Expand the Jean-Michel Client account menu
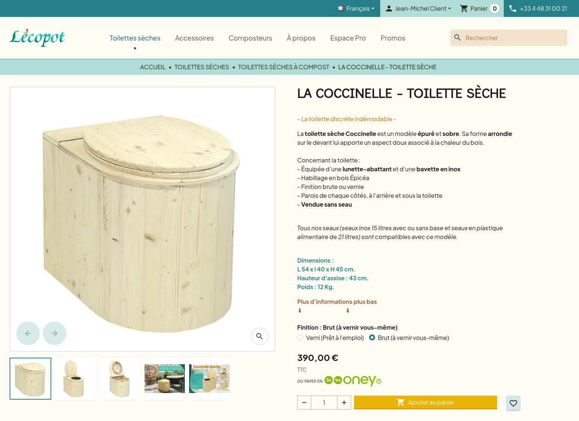 [x=420, y=8]
